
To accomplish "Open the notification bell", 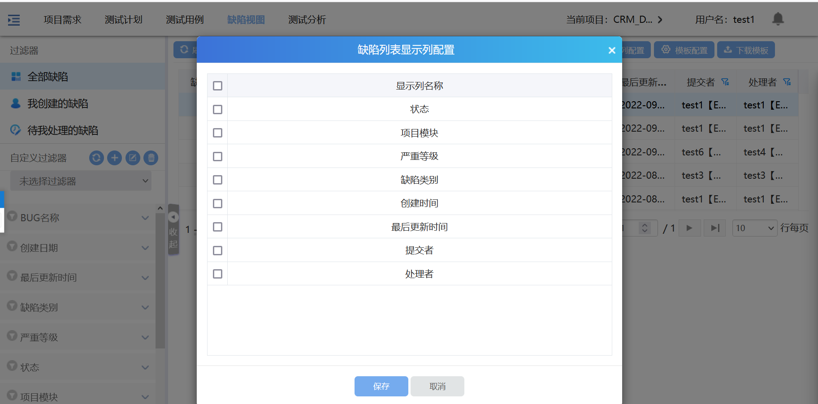I will pyautogui.click(x=778, y=19).
